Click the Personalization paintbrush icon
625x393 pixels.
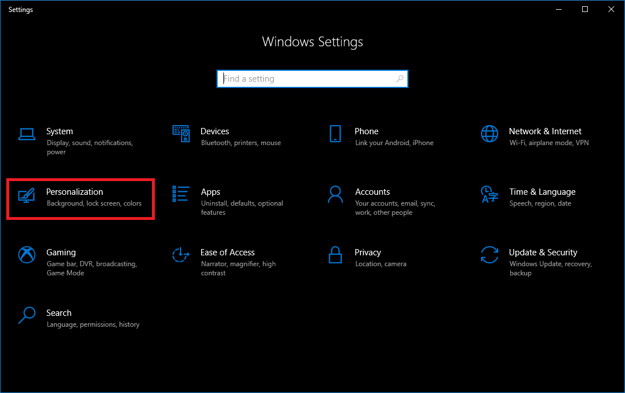tap(27, 195)
